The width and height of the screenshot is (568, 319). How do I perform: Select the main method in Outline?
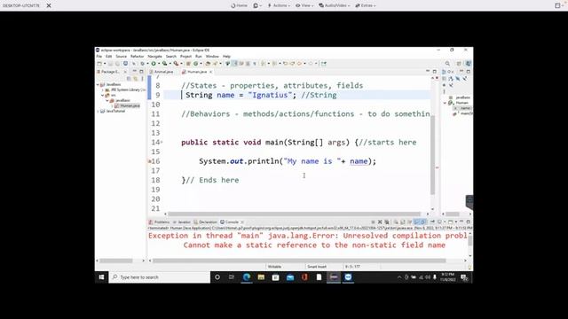coord(463,113)
